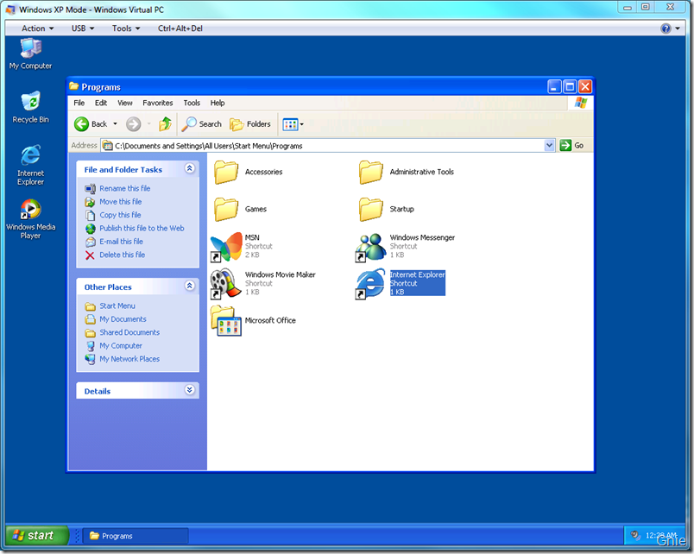Image resolution: width=694 pixels, height=554 pixels.
Task: Click the Rename this file link
Action: 124,188
